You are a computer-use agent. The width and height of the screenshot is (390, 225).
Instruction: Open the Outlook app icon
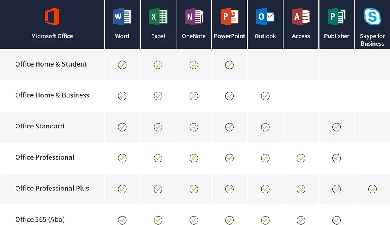tap(265, 17)
